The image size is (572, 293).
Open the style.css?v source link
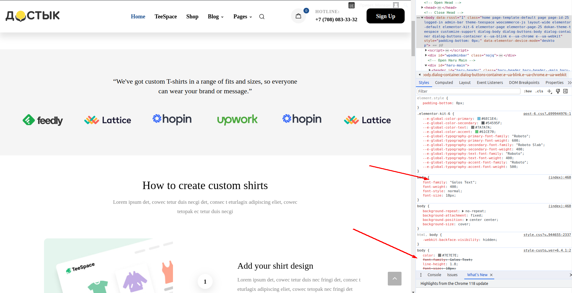pos(547,235)
